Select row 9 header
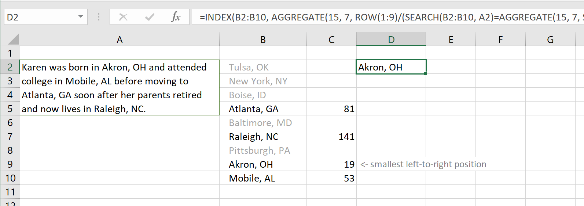Viewport: 584px width, 206px height. 10,164
